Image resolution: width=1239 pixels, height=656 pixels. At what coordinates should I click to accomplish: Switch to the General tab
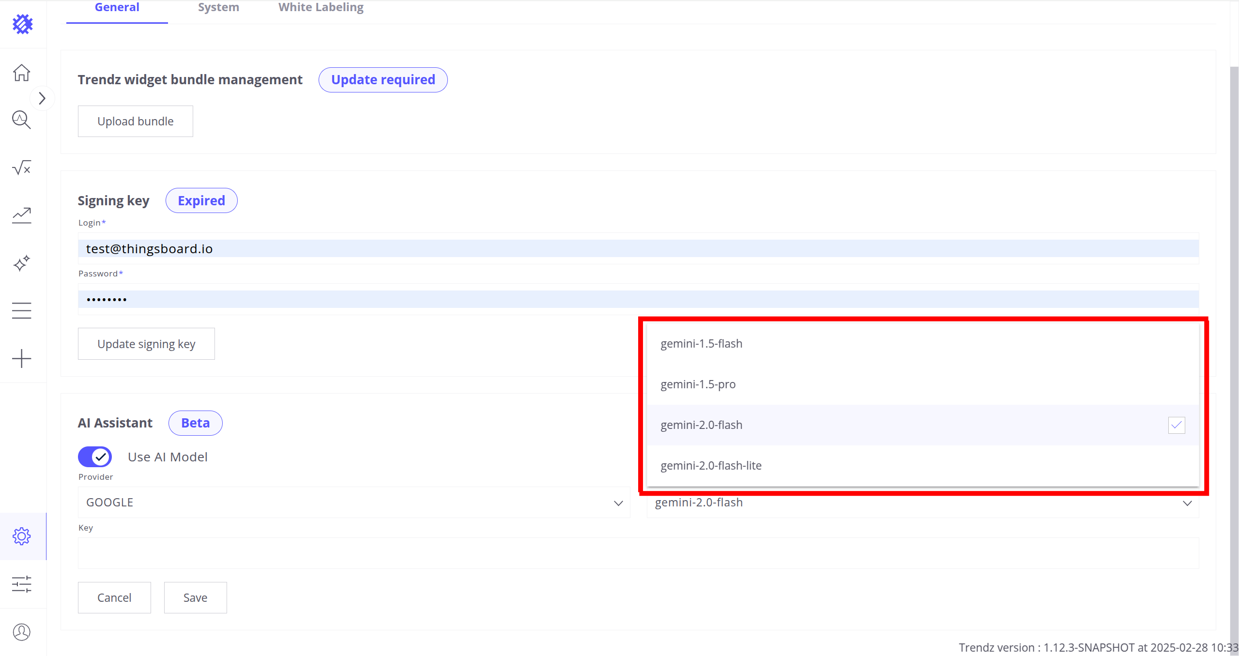coord(117,8)
